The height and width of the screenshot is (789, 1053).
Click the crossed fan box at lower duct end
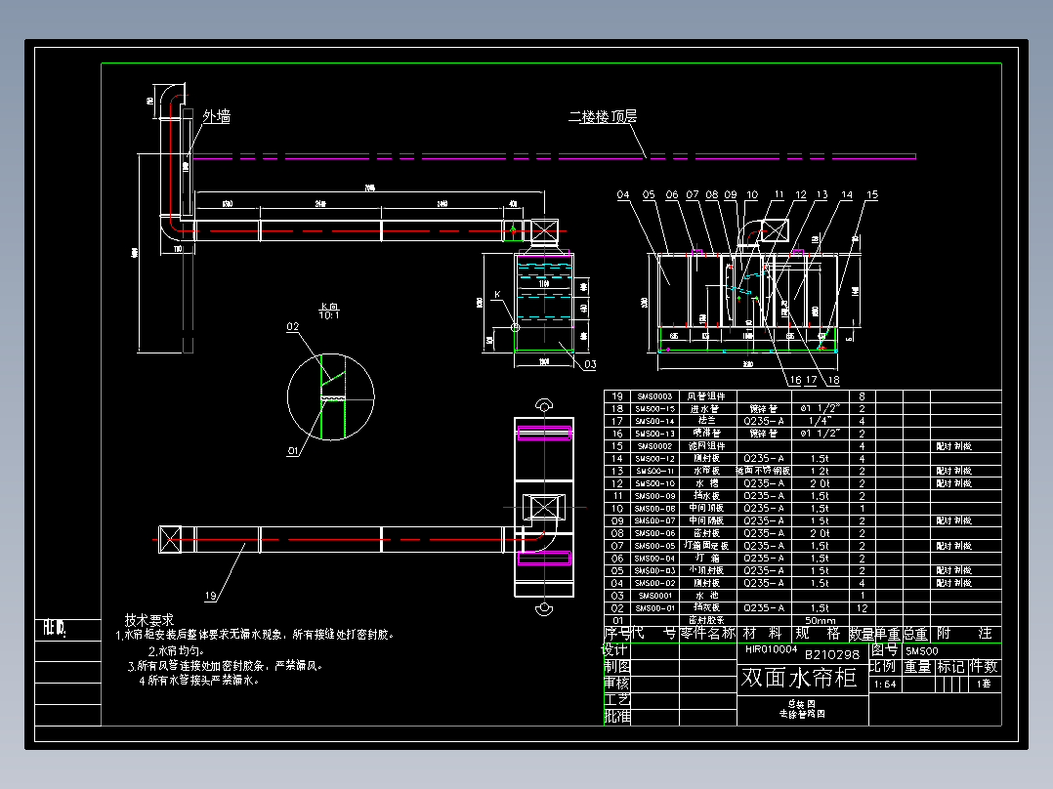(170, 539)
